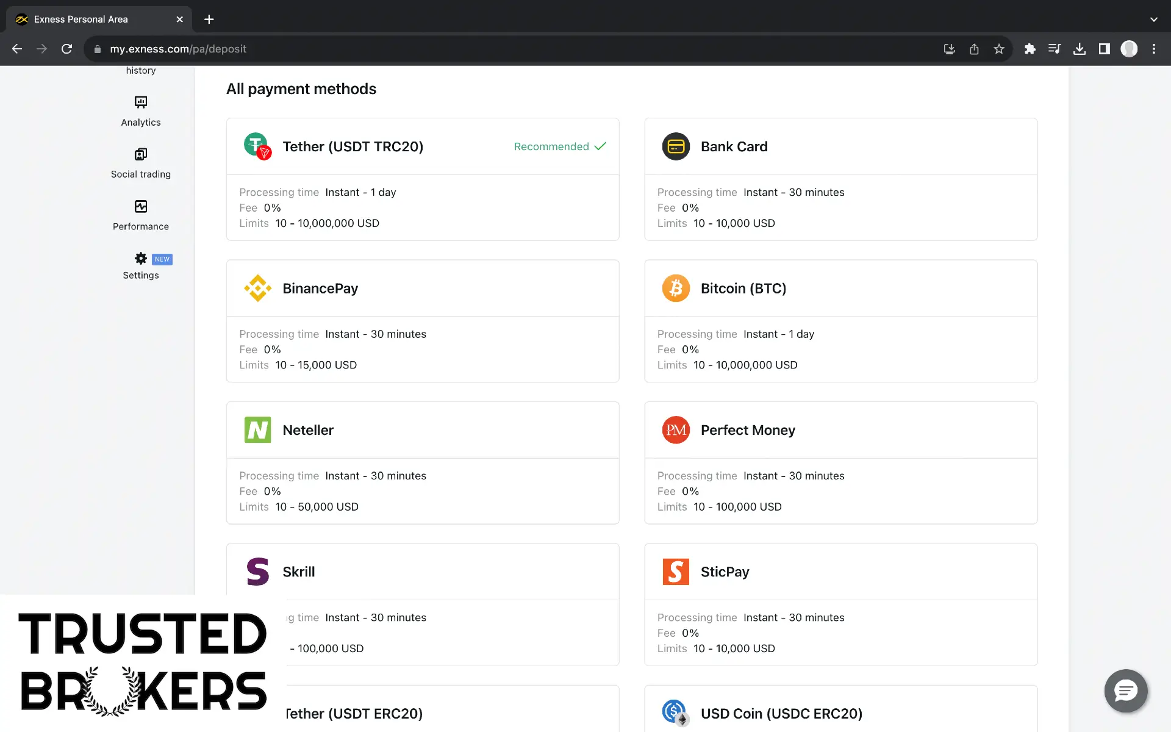Open the Social trading sidebar icon
This screenshot has width=1171, height=732.
141,154
